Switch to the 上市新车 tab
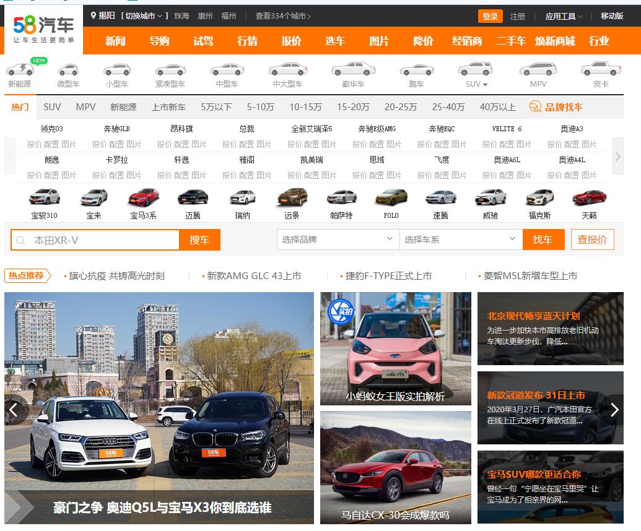The height and width of the screenshot is (531, 641). pyautogui.click(x=168, y=107)
